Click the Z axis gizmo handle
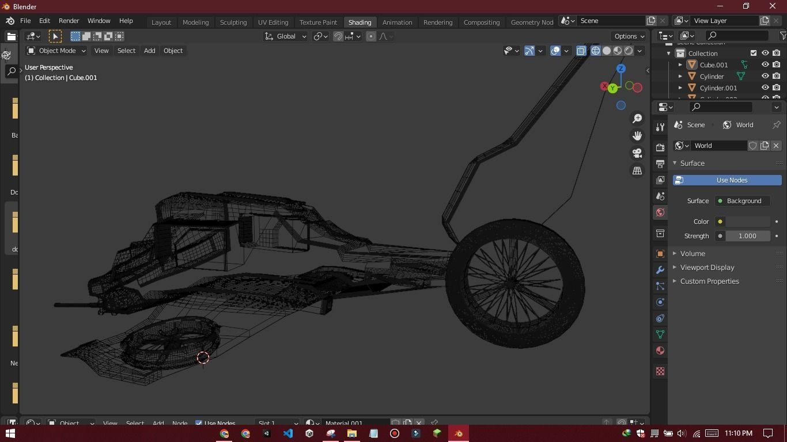This screenshot has width=787, height=442. [621, 68]
